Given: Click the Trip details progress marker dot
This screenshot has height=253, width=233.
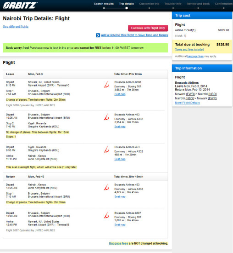Looking at the screenshot, I should tap(127, 8).
